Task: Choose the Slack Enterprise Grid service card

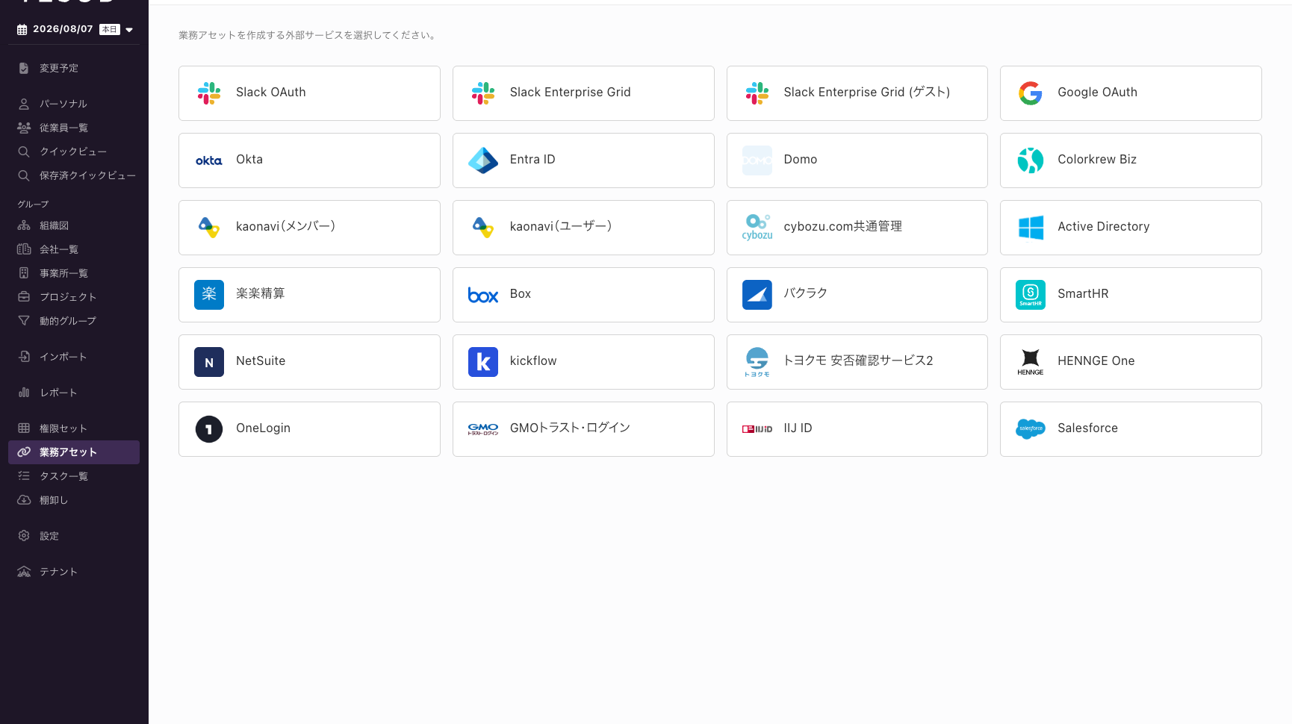Action: click(x=583, y=93)
